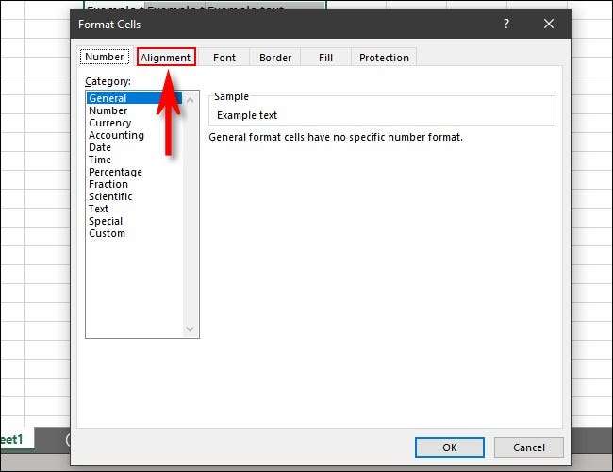Open the Protection tab
613x472 pixels.
[384, 58]
